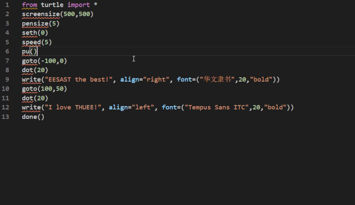
Task: Click the string "I love THUEE!"
Action: (x=73, y=107)
